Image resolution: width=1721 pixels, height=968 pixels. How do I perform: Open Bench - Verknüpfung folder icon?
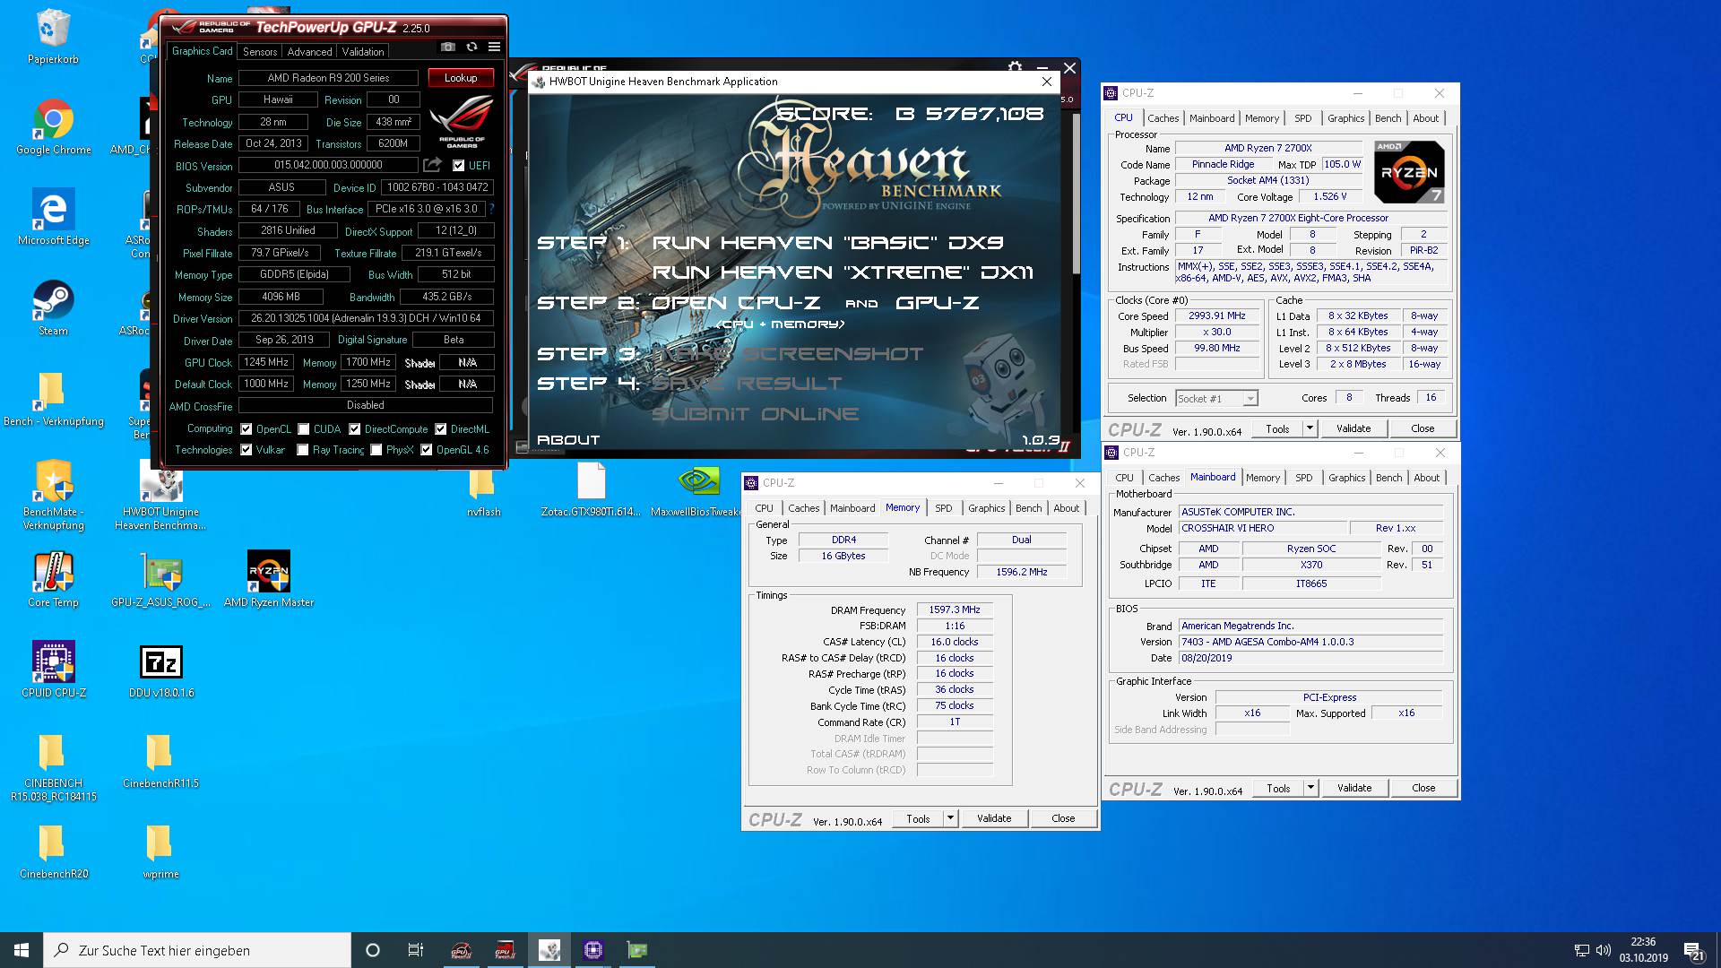tap(53, 399)
